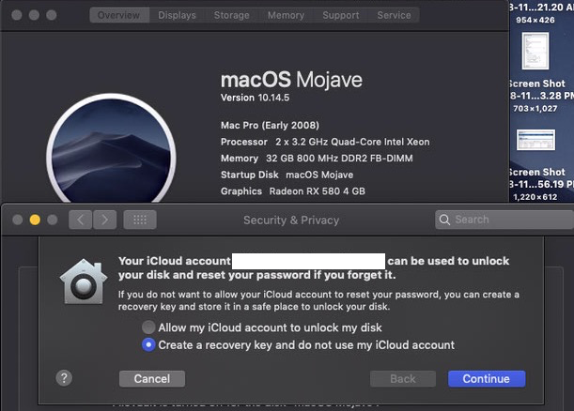574x411 pixels.
Task: Open the Memory tab
Action: tap(286, 15)
